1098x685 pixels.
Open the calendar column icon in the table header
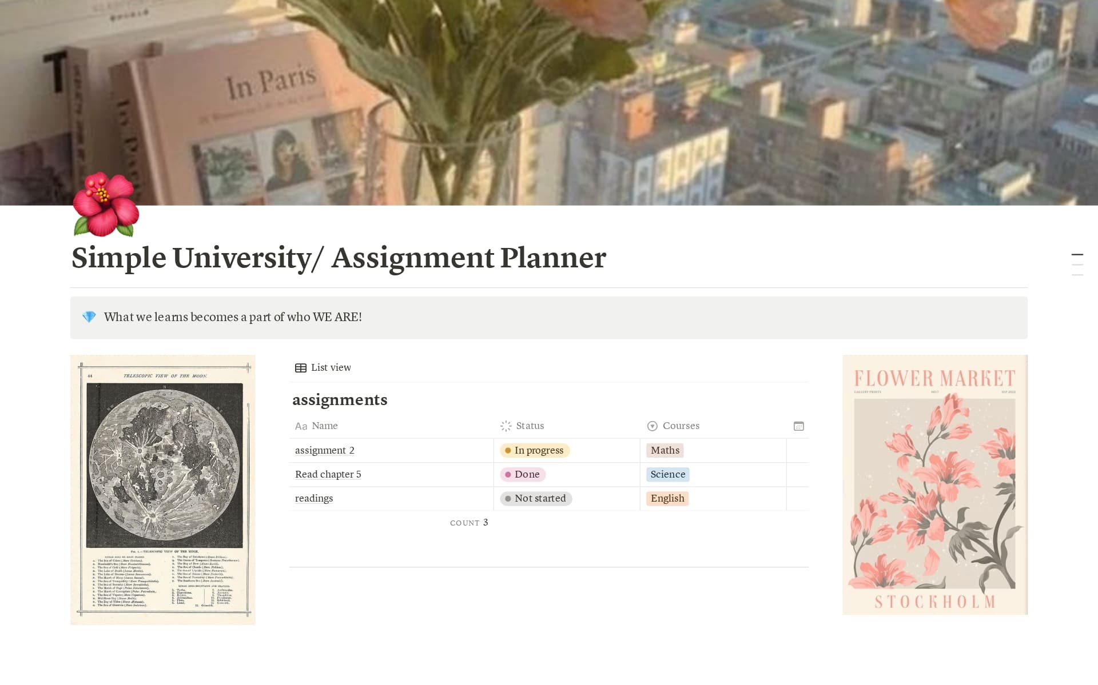(x=798, y=426)
